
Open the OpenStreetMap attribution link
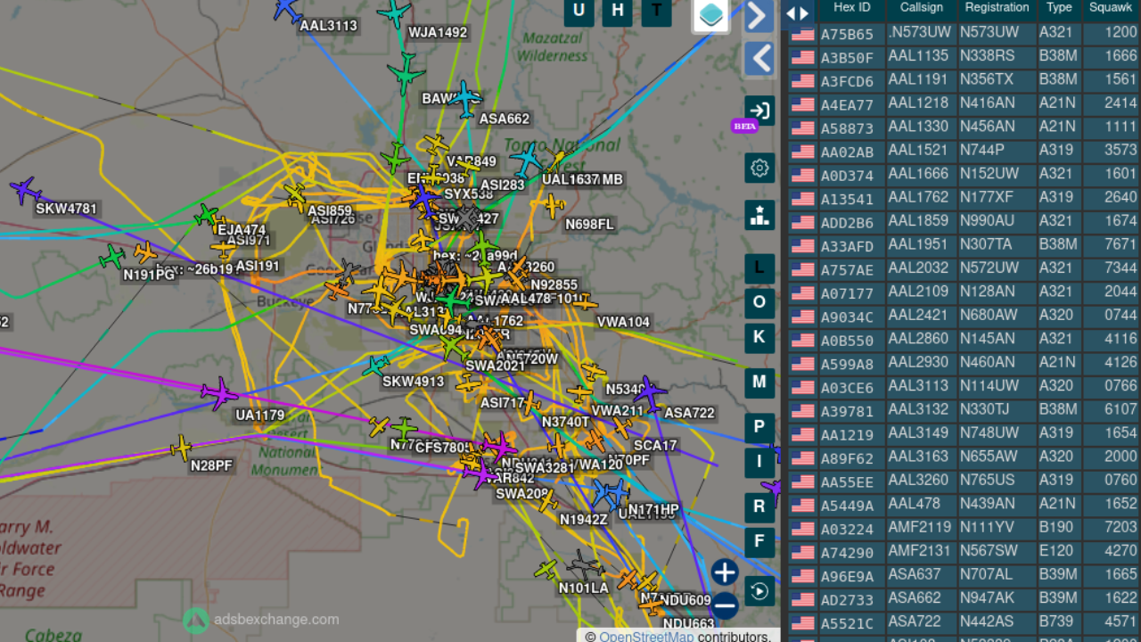click(x=646, y=636)
